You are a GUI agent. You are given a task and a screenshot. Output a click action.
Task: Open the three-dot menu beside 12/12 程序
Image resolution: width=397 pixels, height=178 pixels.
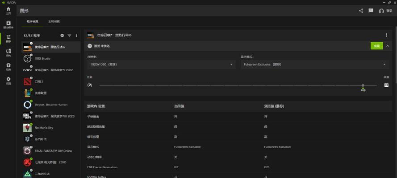point(76,36)
